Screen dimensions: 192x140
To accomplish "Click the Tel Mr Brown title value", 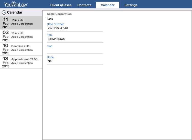I will [x=56, y=39].
